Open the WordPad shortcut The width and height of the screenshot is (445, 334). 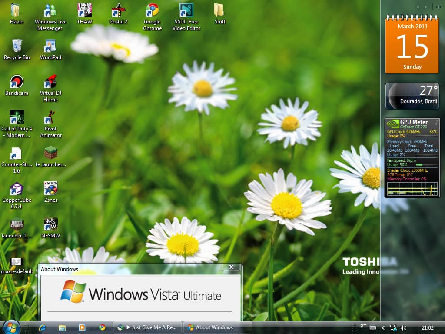click(50, 50)
